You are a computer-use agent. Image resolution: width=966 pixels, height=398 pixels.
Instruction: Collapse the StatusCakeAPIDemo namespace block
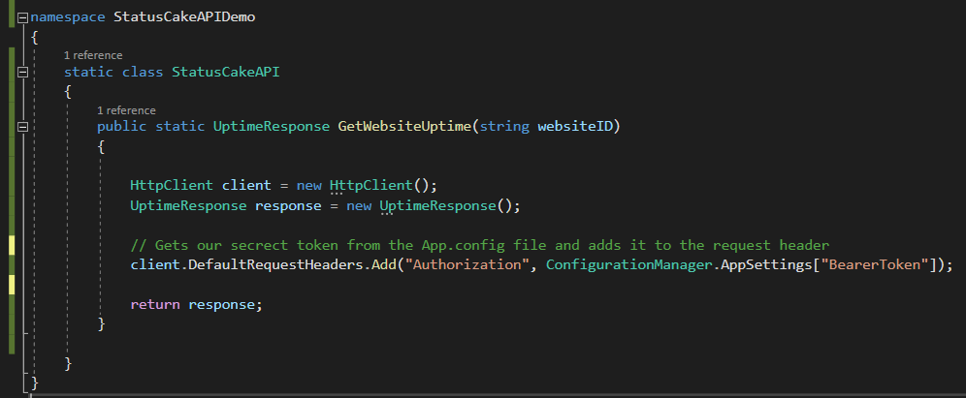pos(23,17)
